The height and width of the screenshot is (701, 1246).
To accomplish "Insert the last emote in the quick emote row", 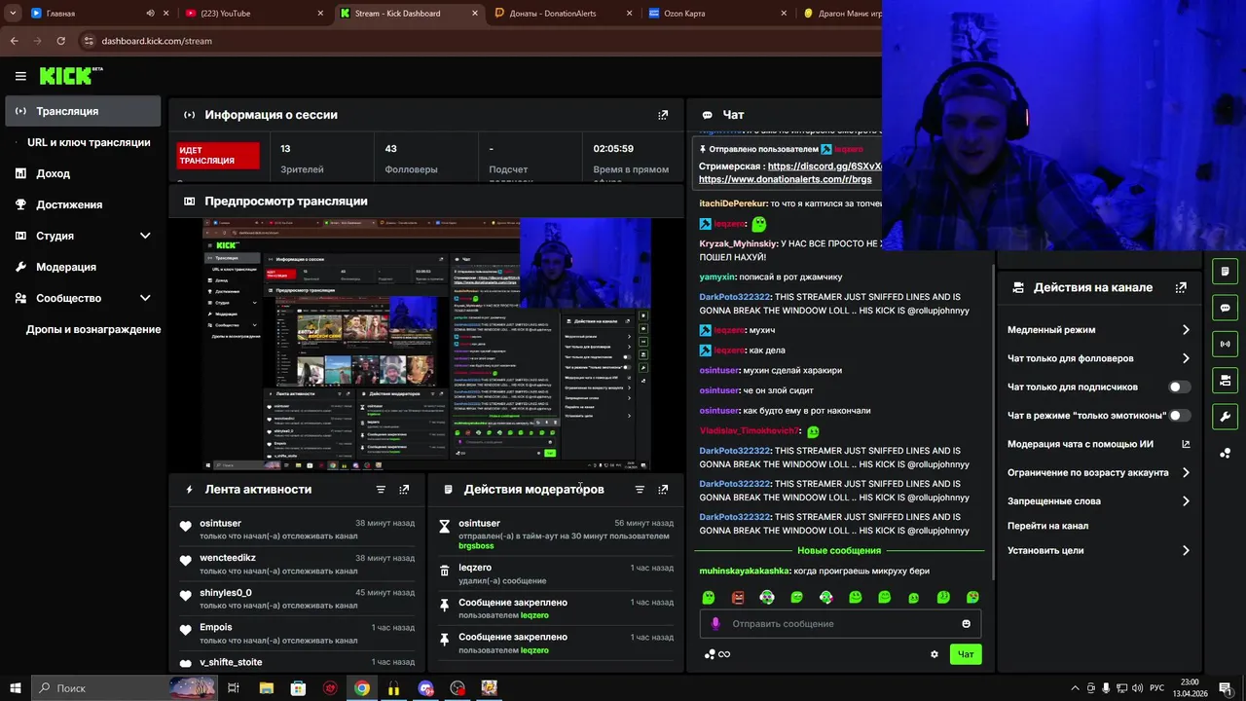I will point(972,598).
